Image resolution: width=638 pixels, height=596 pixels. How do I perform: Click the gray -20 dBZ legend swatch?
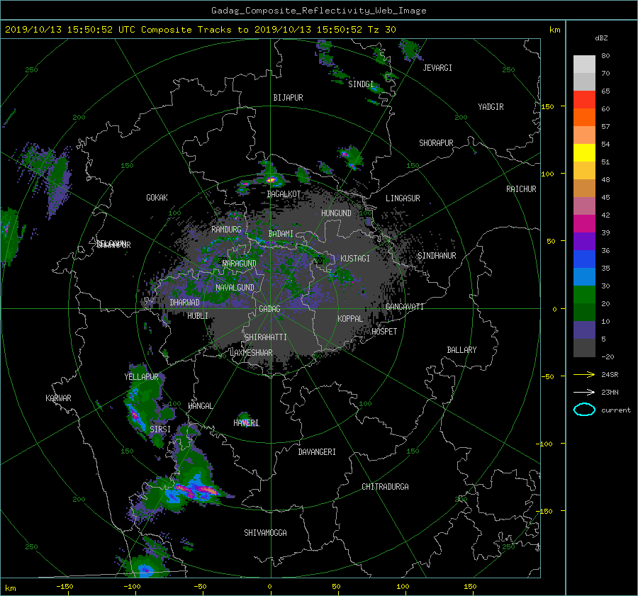click(584, 348)
